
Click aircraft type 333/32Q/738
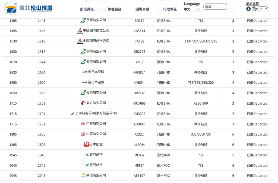tap(201, 134)
